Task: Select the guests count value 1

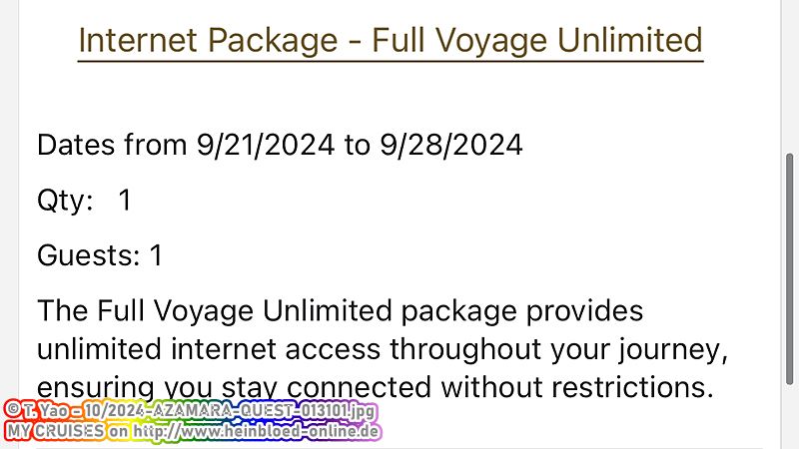Action: coord(156,255)
